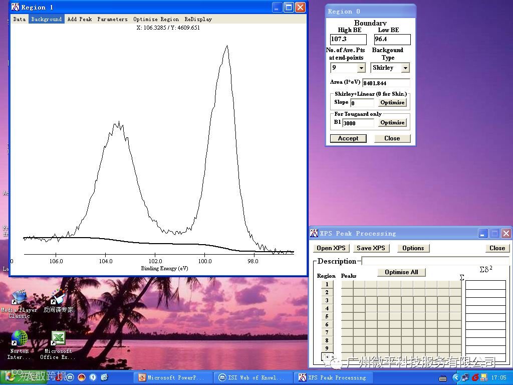Select Region 2 button
Image resolution: width=513 pixels, height=385 pixels.
(x=327, y=292)
